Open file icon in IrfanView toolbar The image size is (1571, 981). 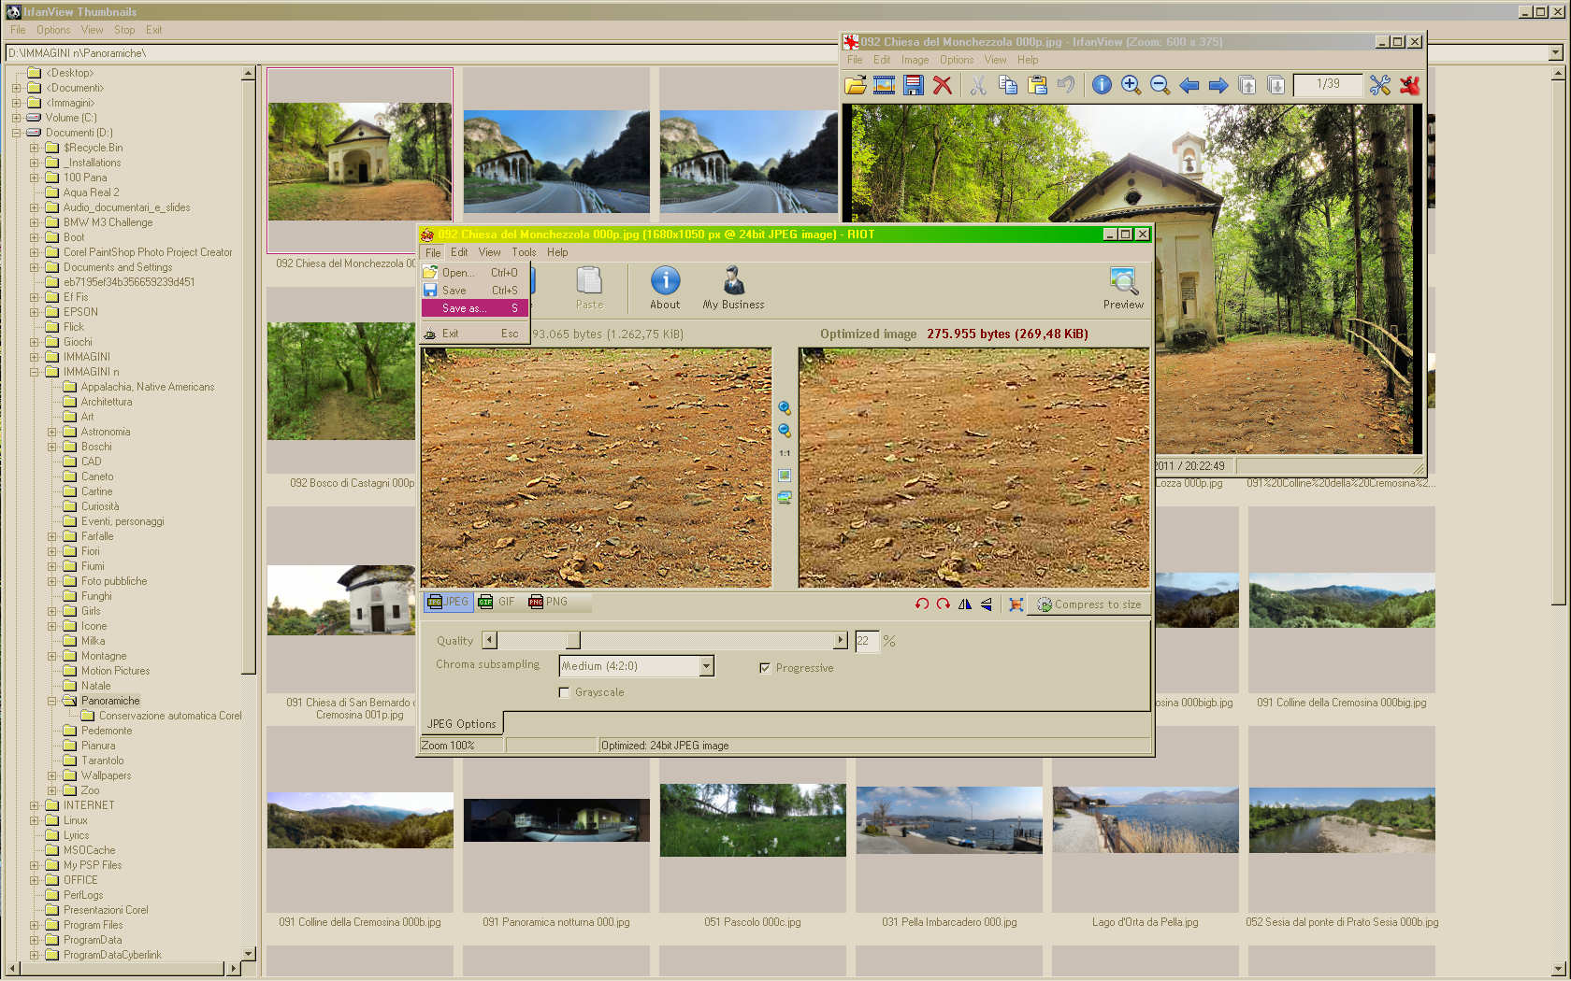[855, 85]
